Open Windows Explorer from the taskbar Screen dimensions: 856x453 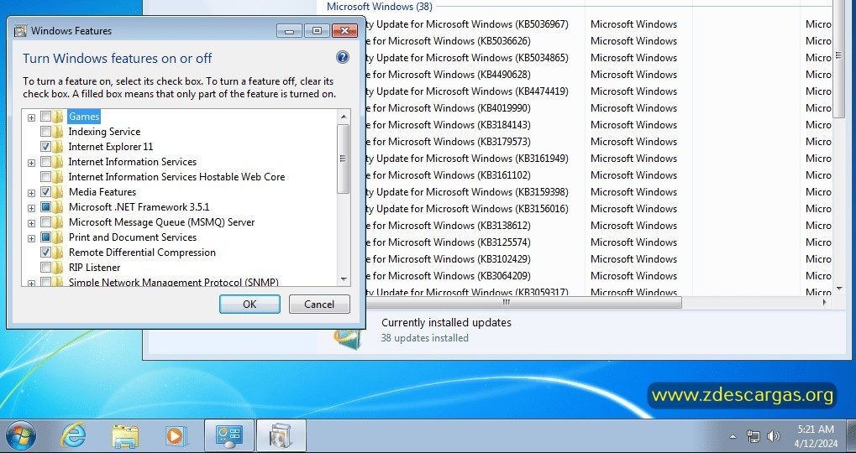tap(125, 435)
